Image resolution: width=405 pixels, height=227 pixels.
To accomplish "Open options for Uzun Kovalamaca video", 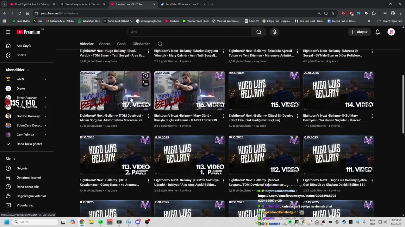I will click(x=149, y=181).
